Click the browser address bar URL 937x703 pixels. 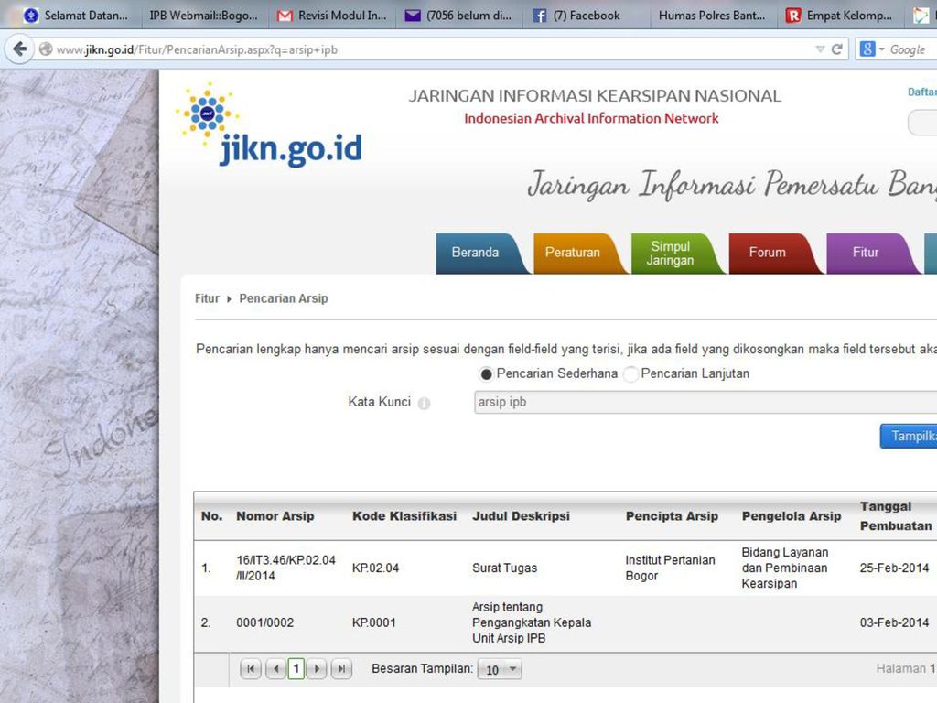pyautogui.click(x=197, y=49)
